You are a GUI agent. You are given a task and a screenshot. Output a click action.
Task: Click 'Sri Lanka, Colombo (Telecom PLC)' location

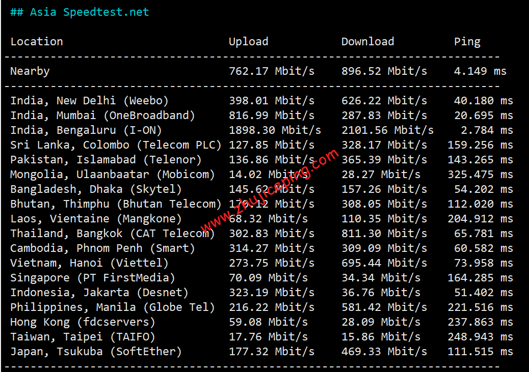pos(116,145)
